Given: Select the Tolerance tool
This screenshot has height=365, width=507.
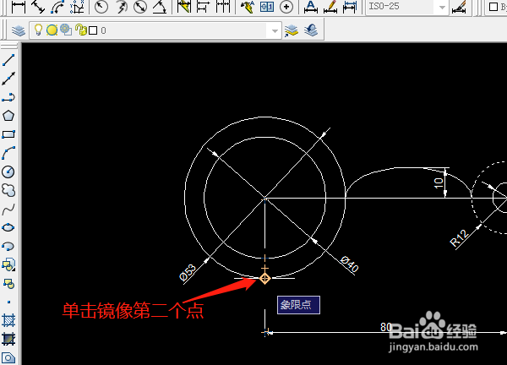Looking at the screenshot, I should point(267,7).
